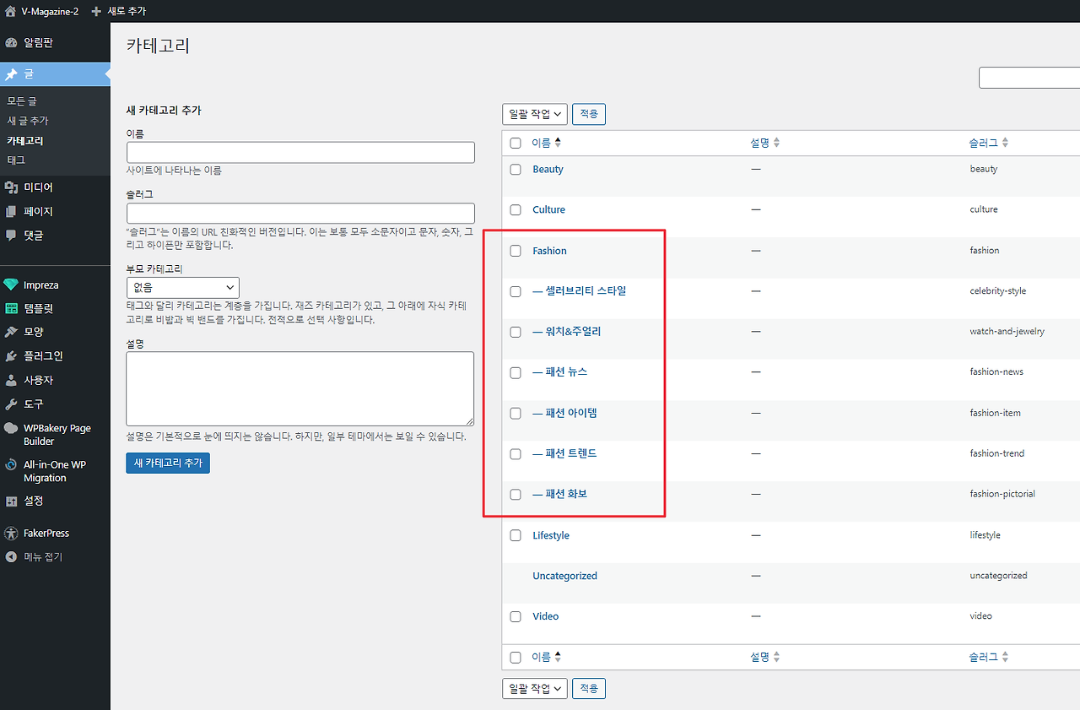
Task: Open the 패션 뉴스 category link
Action: tap(559, 372)
